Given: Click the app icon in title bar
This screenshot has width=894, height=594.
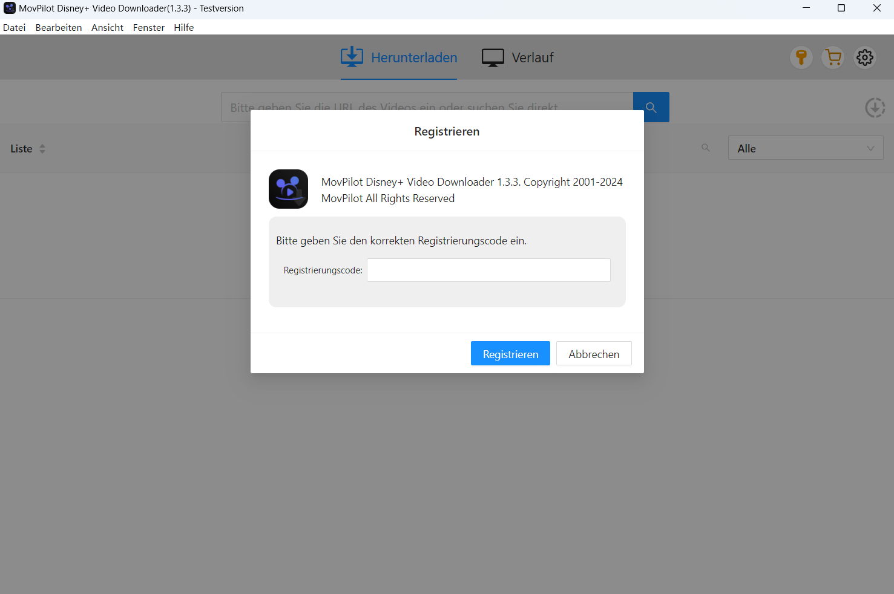Looking at the screenshot, I should point(9,8).
